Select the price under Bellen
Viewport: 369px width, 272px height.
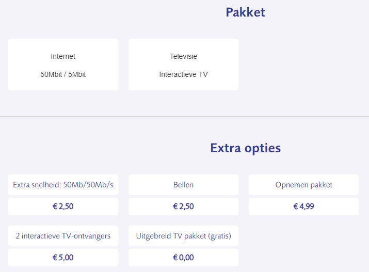coord(183,206)
